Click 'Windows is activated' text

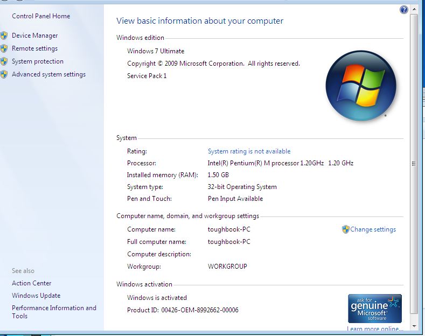(157, 298)
